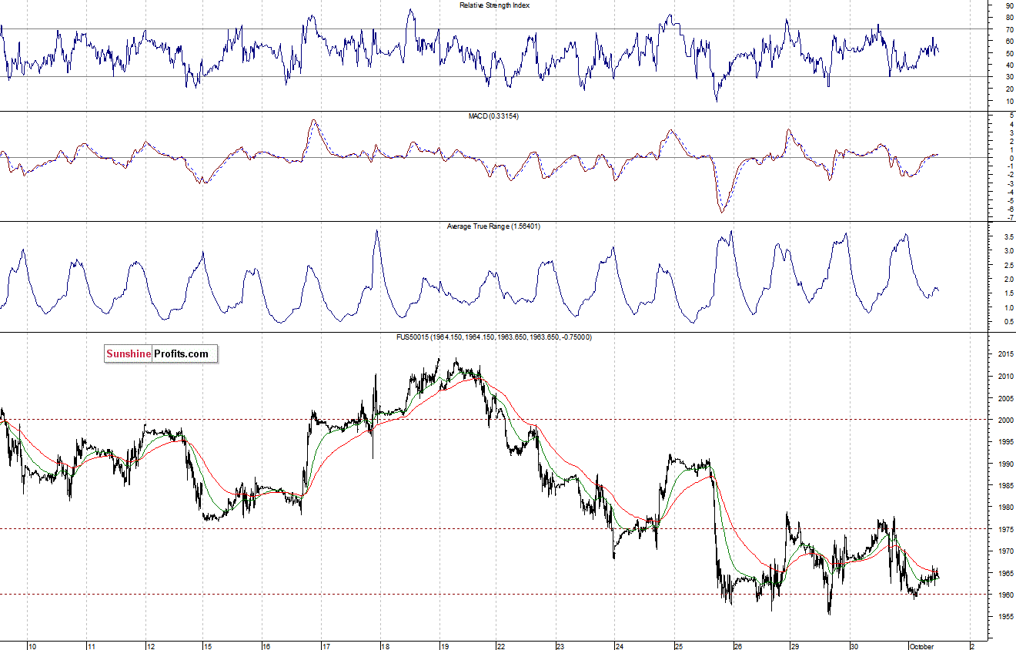Click RSI scale value 30
The height and width of the screenshot is (650, 1016).
coord(1008,77)
